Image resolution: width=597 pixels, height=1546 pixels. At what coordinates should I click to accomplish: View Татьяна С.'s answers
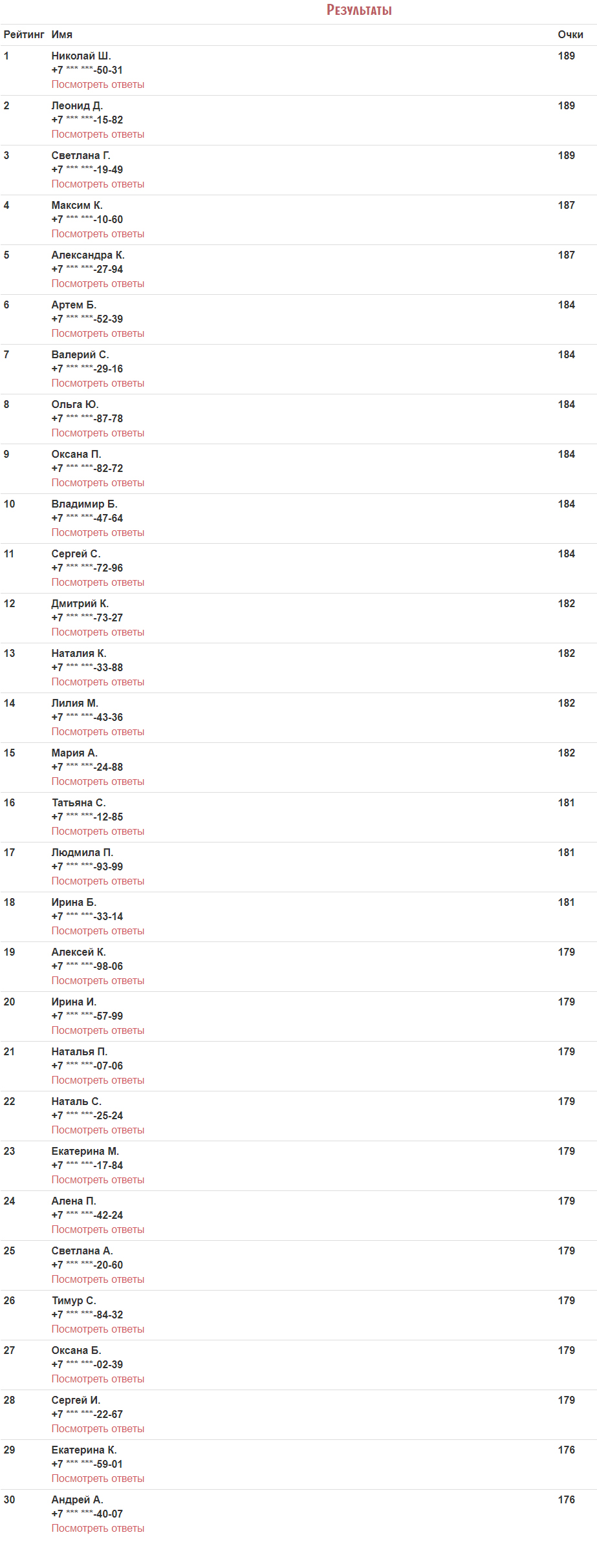point(98,832)
